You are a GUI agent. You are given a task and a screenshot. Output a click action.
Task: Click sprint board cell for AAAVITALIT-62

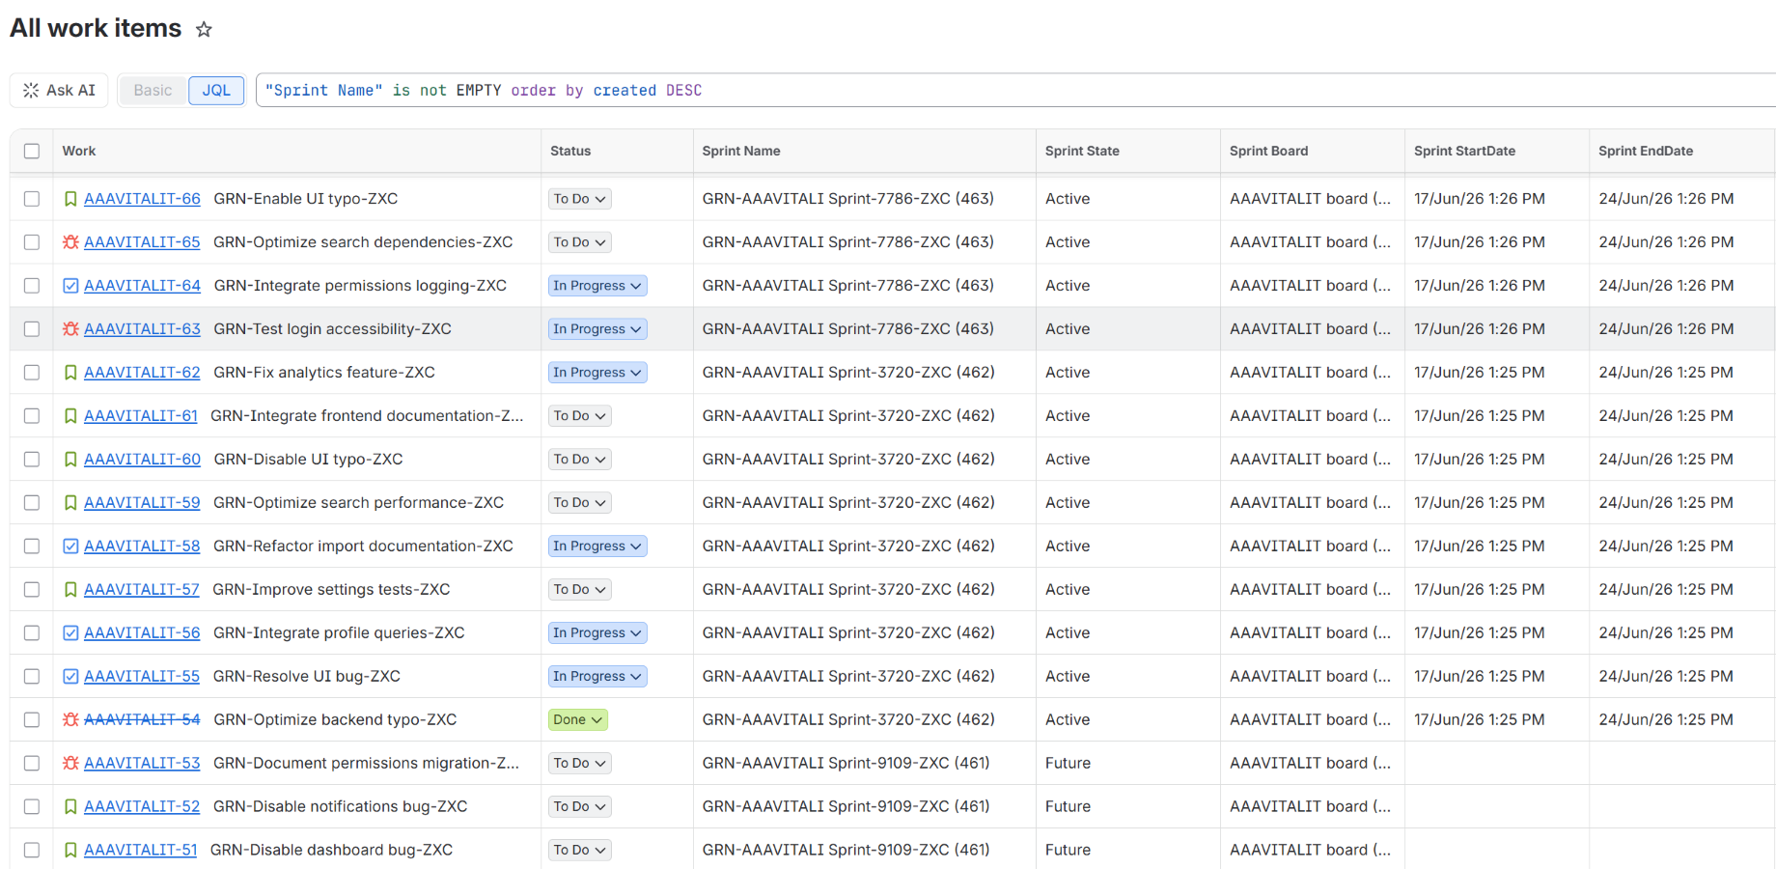[x=1311, y=373]
